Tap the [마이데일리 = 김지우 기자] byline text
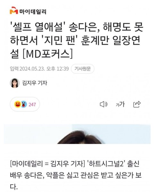154x194 pixels. (47, 164)
